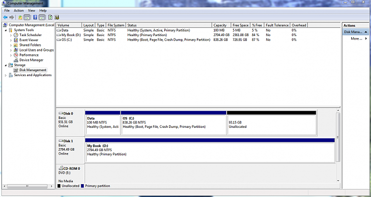Open the blue Help question mark icon
The height and width of the screenshot is (197, 371).
pyautogui.click(x=35, y=17)
